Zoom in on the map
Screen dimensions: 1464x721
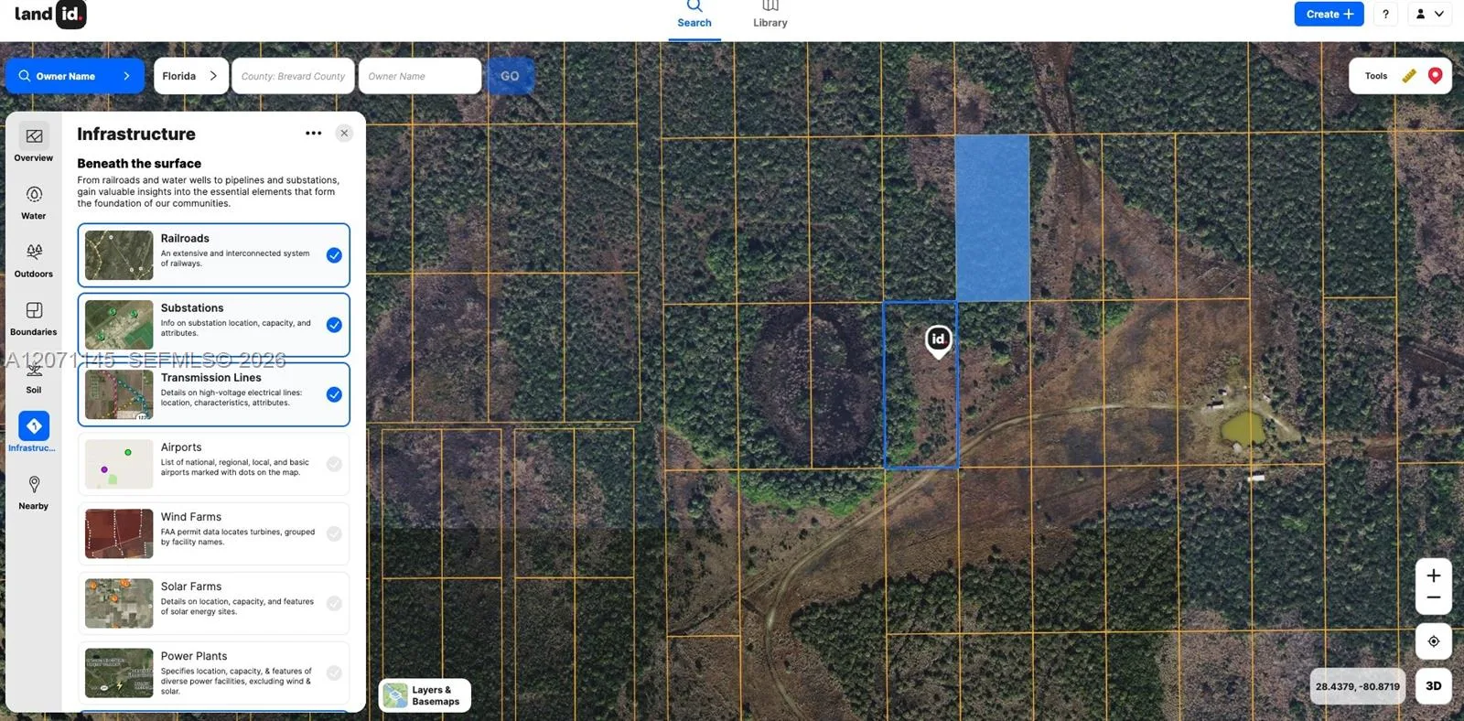click(1434, 576)
